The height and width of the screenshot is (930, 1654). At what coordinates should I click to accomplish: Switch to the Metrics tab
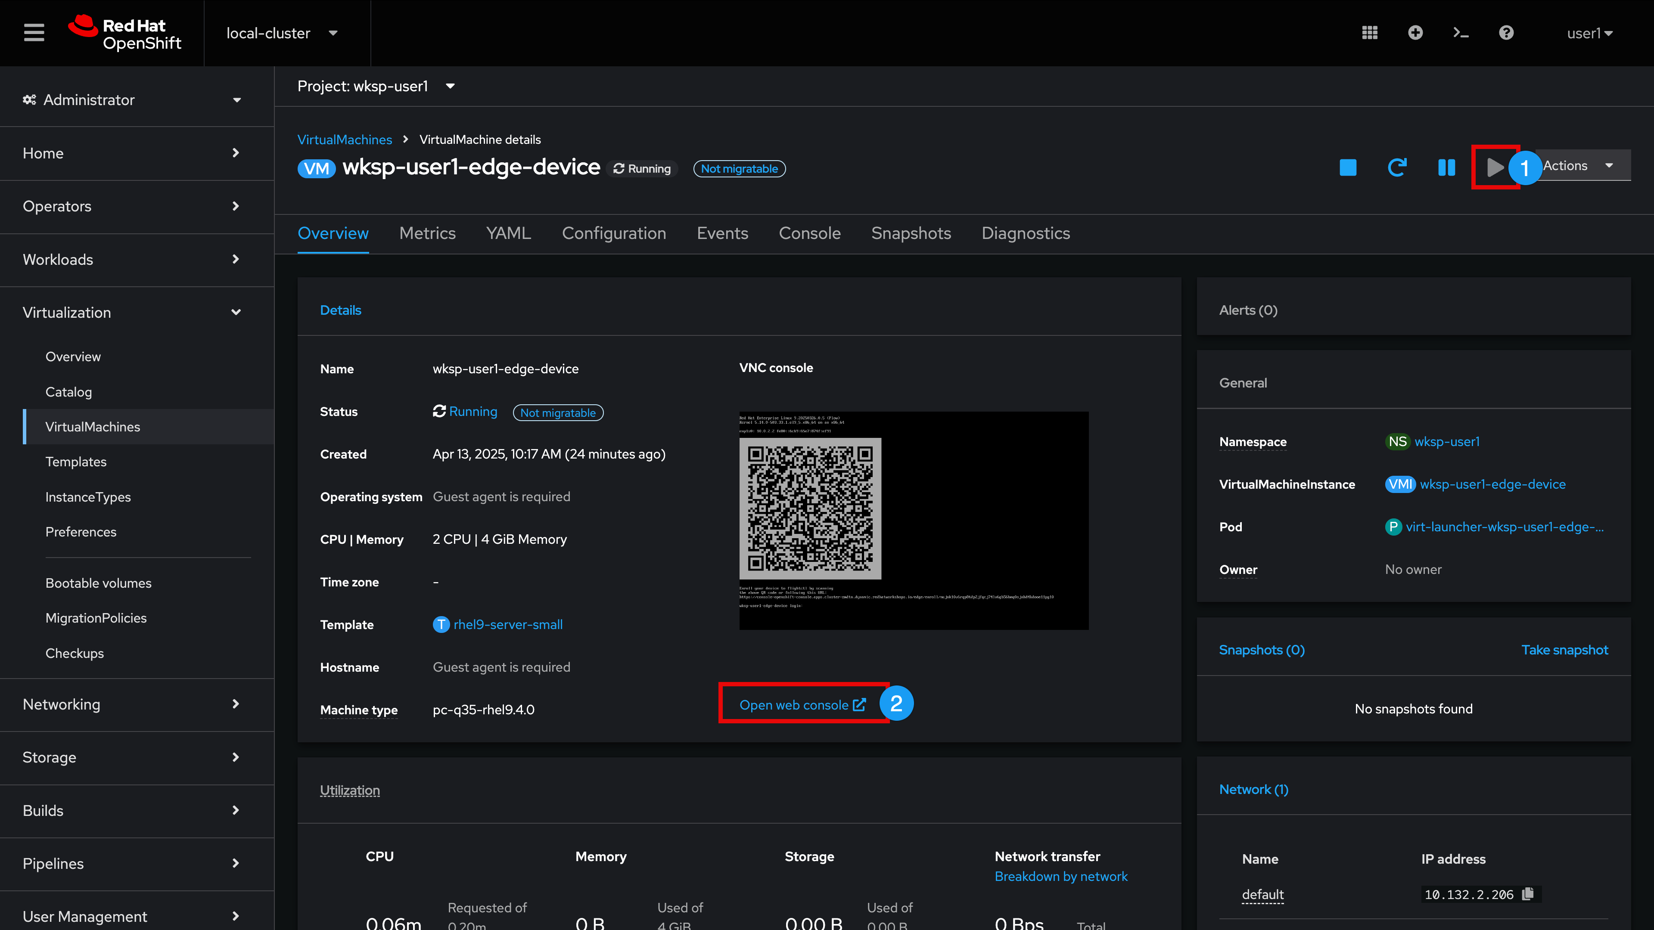tap(427, 233)
